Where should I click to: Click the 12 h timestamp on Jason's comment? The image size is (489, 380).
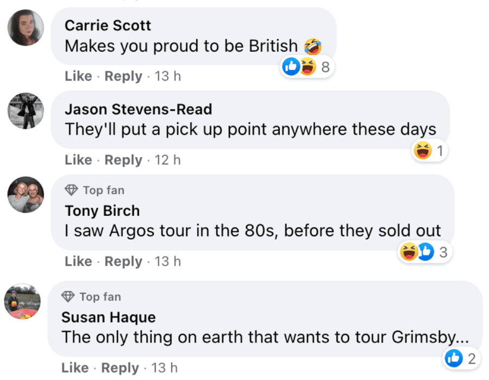click(167, 160)
